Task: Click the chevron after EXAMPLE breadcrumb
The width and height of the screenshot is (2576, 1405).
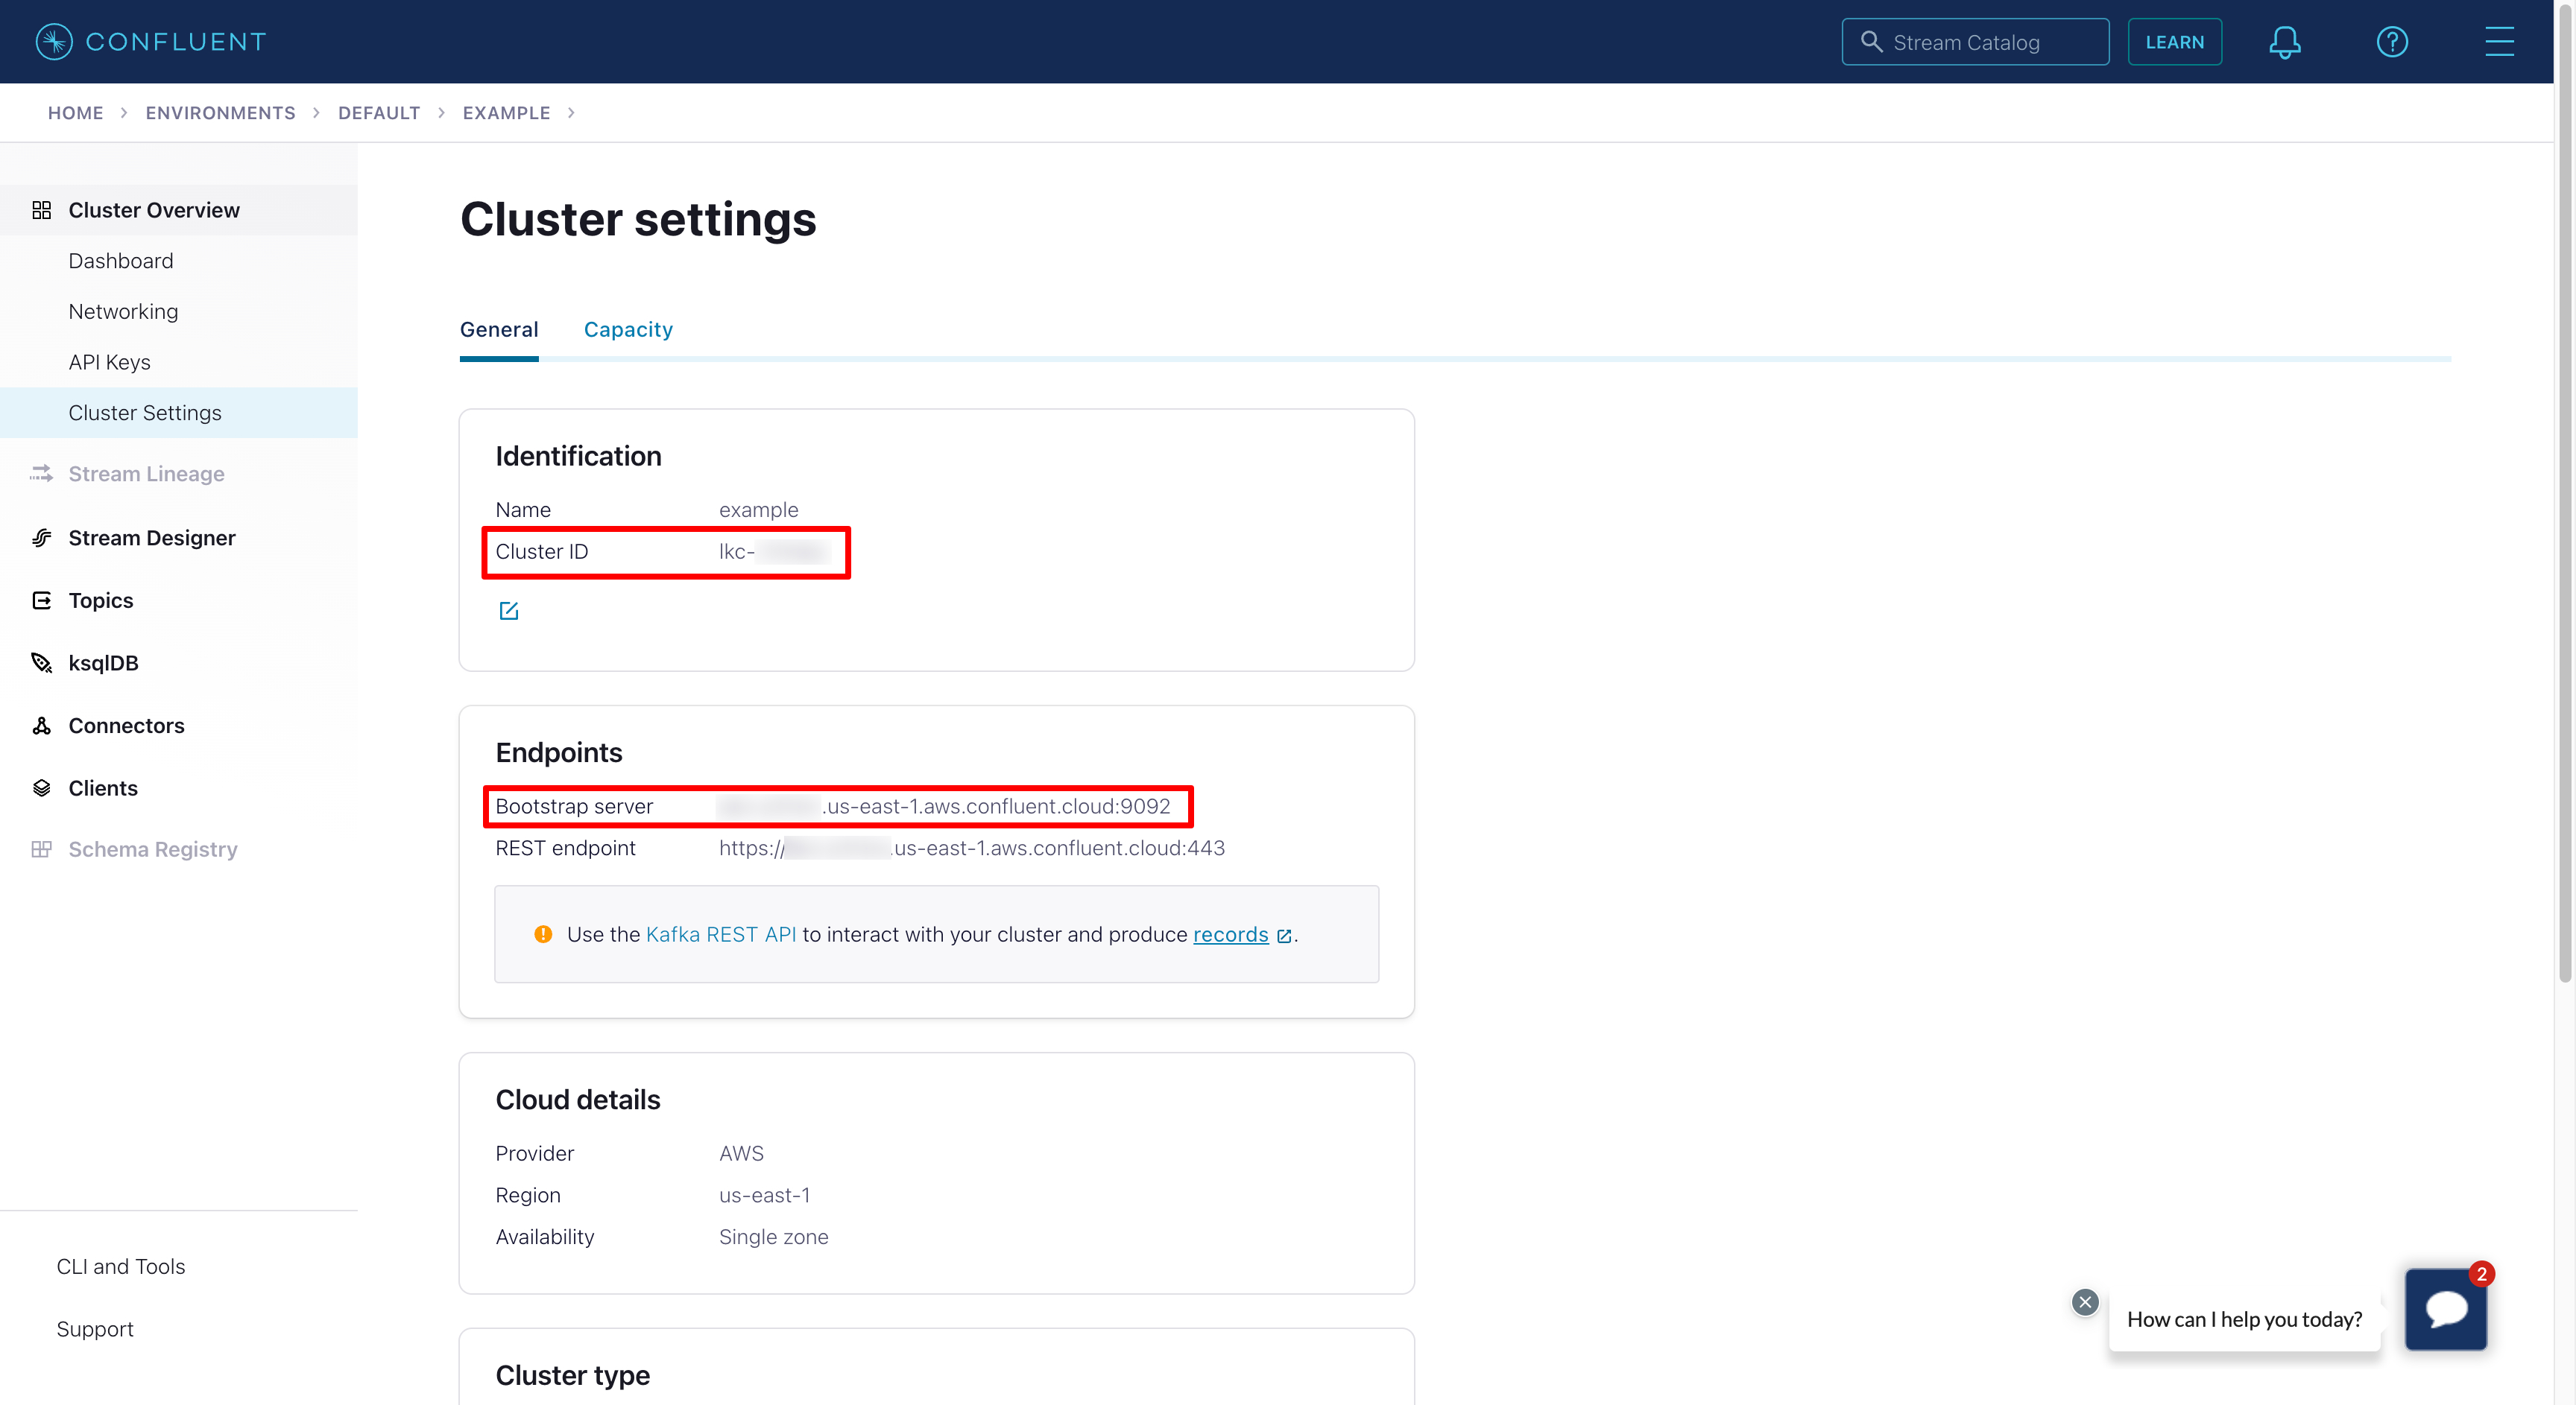Action: pos(571,113)
